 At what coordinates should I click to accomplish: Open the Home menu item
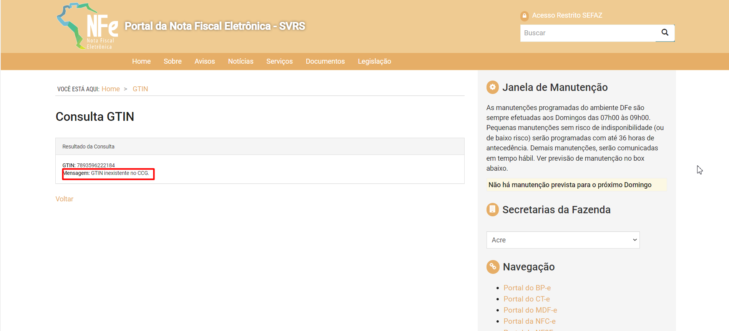pyautogui.click(x=141, y=61)
